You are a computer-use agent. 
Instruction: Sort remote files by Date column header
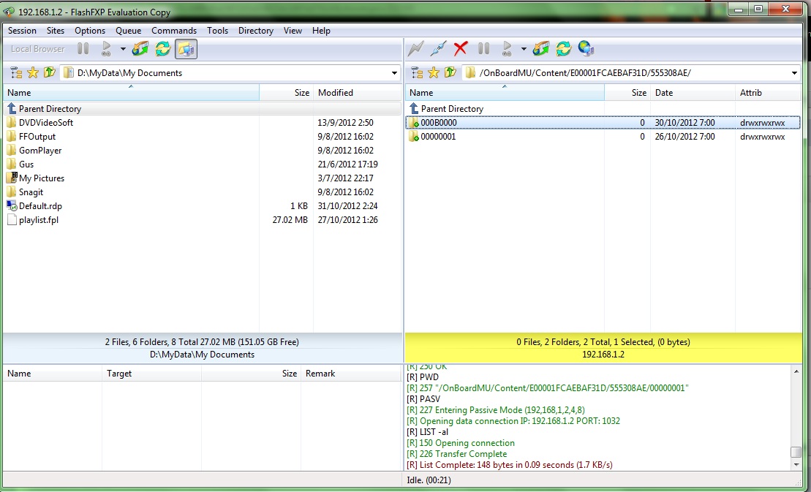click(x=693, y=93)
